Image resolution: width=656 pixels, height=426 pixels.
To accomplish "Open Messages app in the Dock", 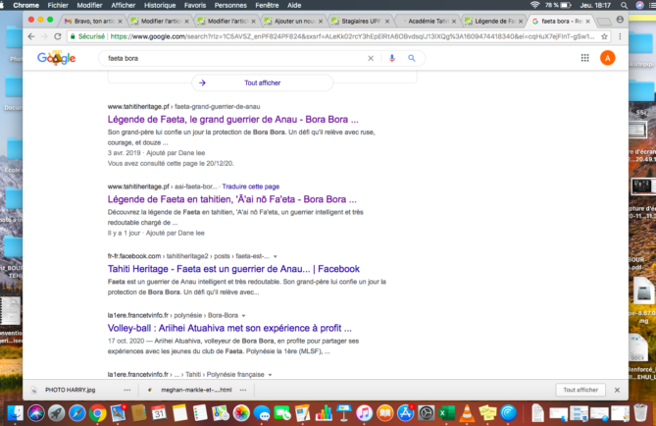I will 262,413.
